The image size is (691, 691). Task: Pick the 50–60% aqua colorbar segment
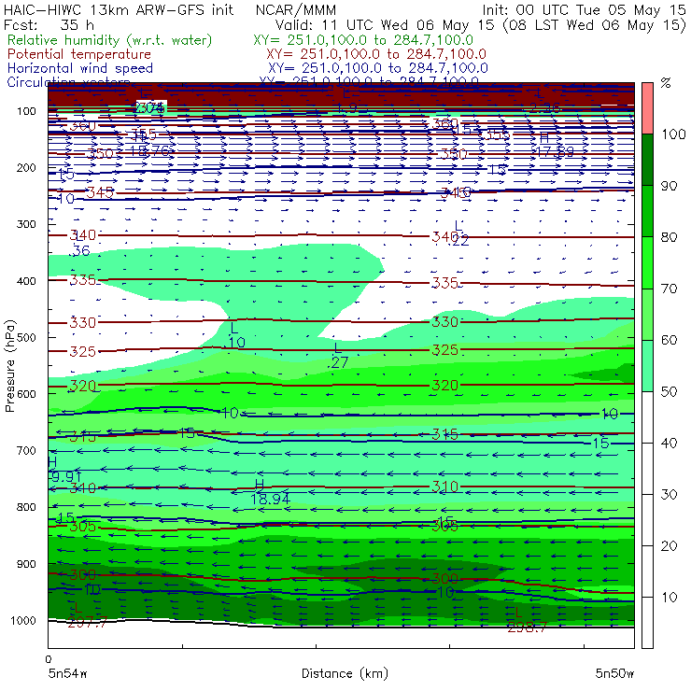coord(647,366)
